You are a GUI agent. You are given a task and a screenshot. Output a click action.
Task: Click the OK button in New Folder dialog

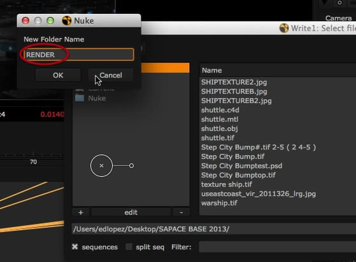58,75
